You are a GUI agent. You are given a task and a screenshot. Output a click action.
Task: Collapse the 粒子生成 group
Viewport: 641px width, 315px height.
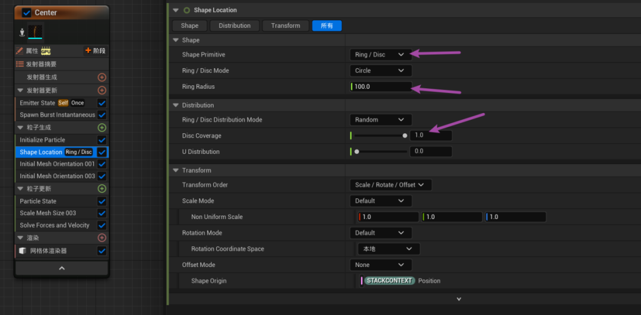20,127
